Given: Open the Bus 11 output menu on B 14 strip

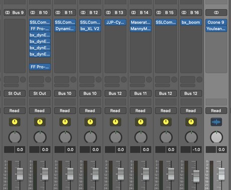Looking at the screenshot, I should point(141,93).
